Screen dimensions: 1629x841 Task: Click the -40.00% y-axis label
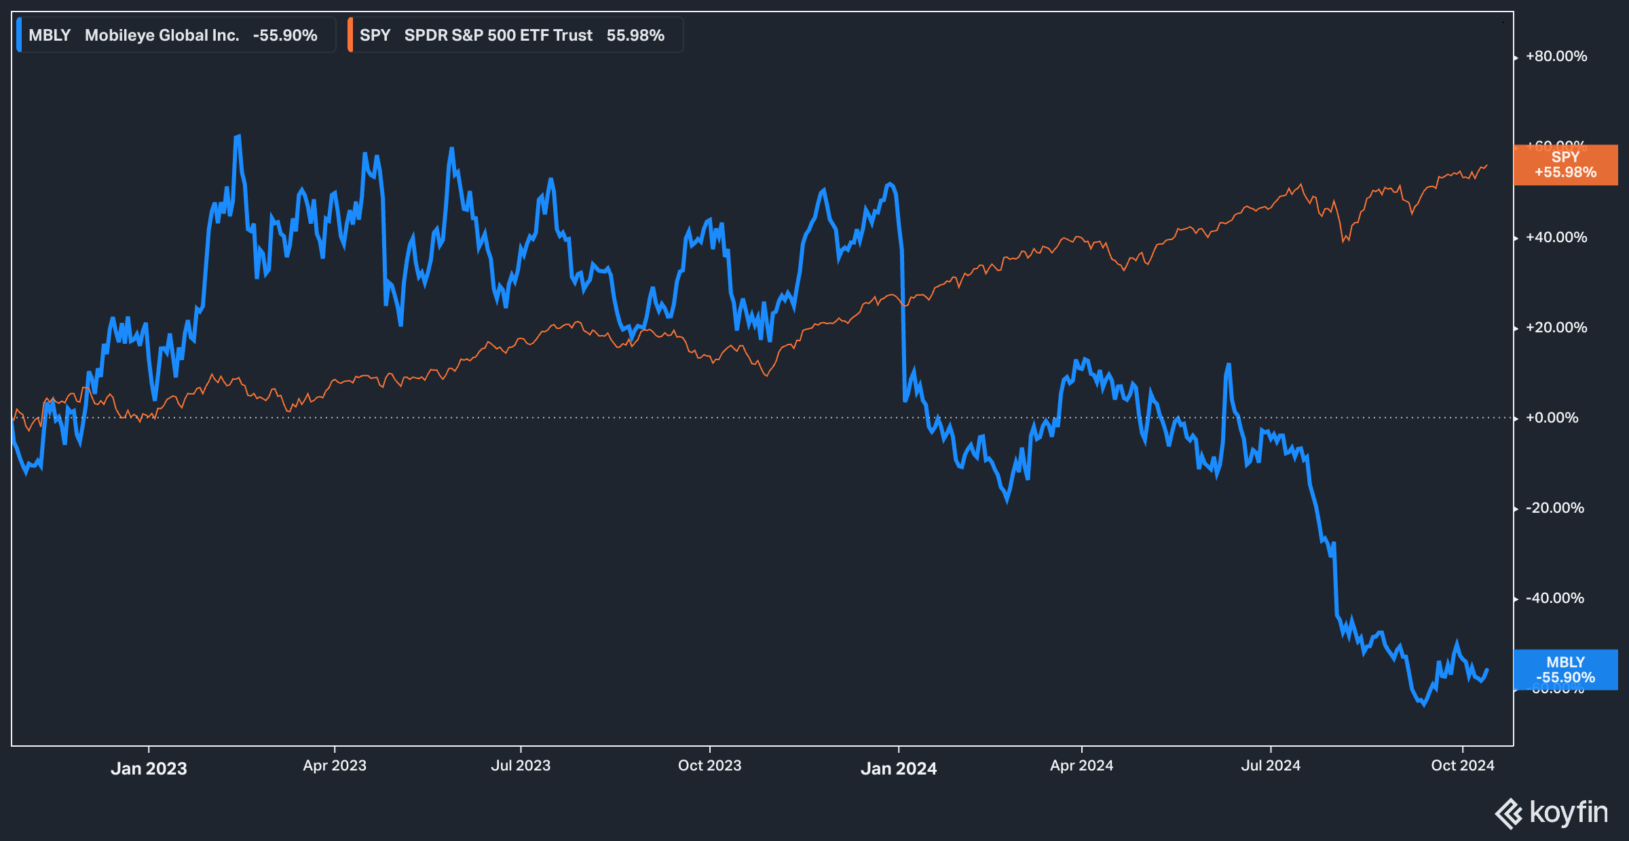1555,598
